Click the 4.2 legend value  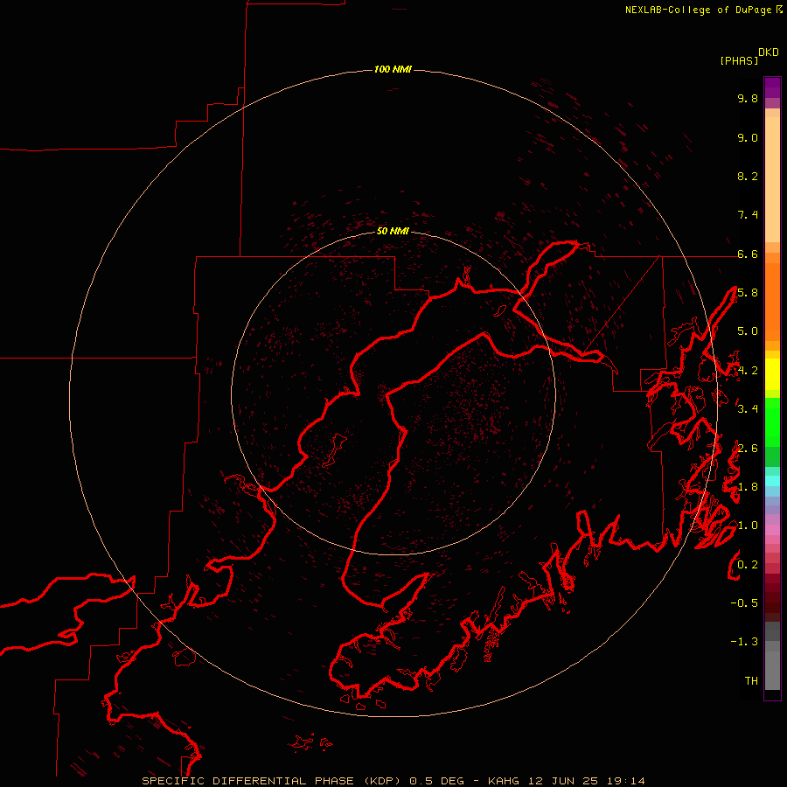(748, 371)
